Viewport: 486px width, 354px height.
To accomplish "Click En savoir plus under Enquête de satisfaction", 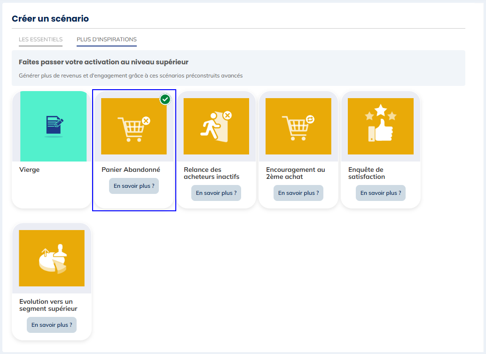I will pos(381,193).
